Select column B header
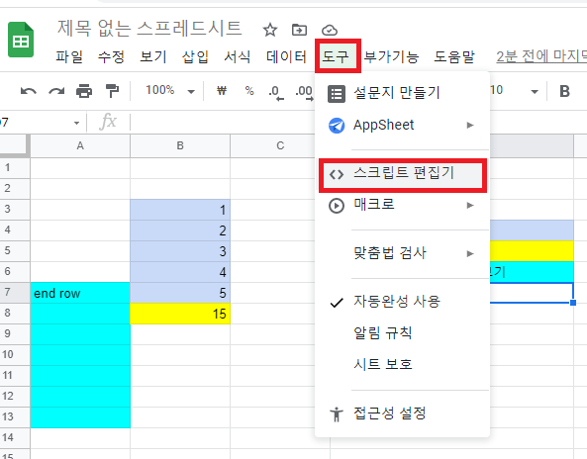This screenshot has height=459, width=587. [x=180, y=145]
